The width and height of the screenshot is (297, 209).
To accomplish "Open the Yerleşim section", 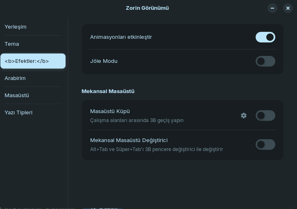I will [16, 27].
